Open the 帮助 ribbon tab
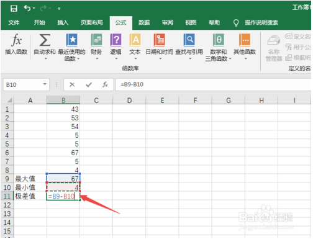Screen dimensions: 313x239 pyautogui.click(x=214, y=22)
